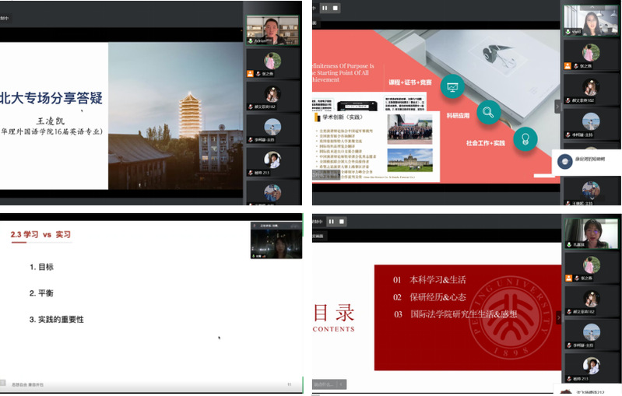
Task: Select the floating speaker video on 学习 vs 实习 slide
Action: tap(271, 239)
